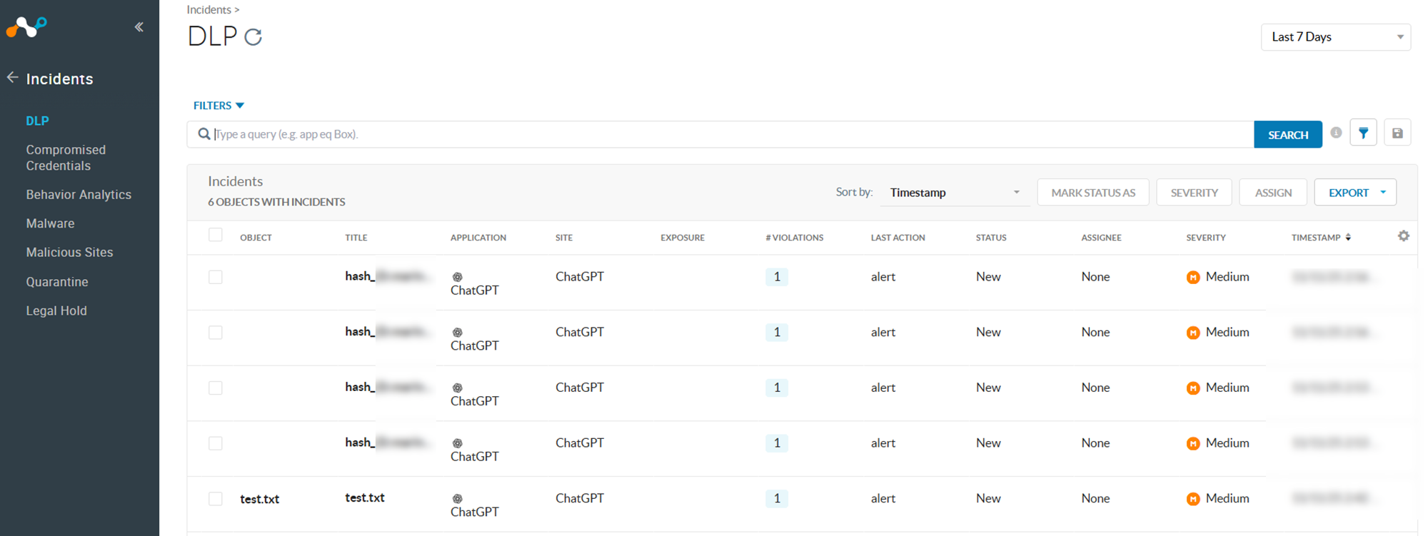Click the funnel filter icon button

1363,133
